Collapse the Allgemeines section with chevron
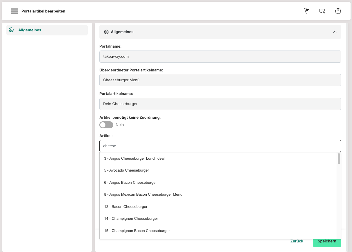Screen dimensions: 352x252 click(335, 32)
